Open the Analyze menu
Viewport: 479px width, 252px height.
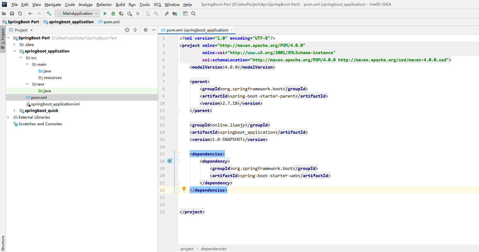point(86,4)
